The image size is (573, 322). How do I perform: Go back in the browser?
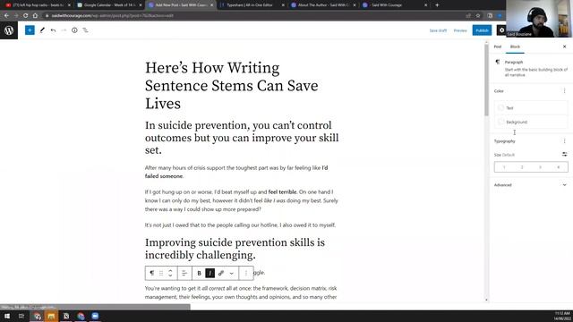click(x=6, y=16)
